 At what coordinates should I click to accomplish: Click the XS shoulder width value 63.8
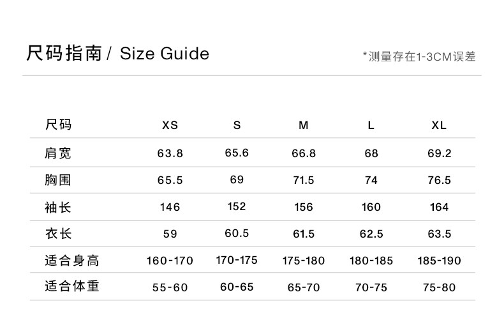[170, 153]
